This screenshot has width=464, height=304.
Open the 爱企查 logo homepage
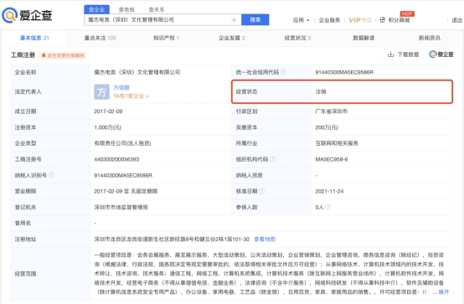point(28,15)
